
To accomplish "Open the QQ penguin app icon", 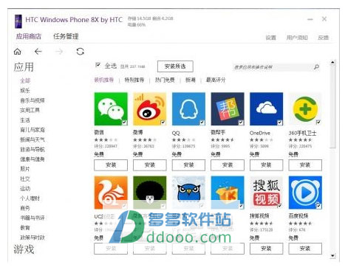I will (x=188, y=109).
